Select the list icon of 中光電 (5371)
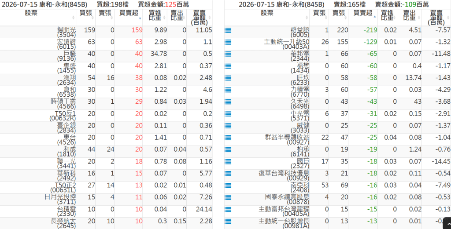This screenshot has width=451, height=229. click(228, 114)
